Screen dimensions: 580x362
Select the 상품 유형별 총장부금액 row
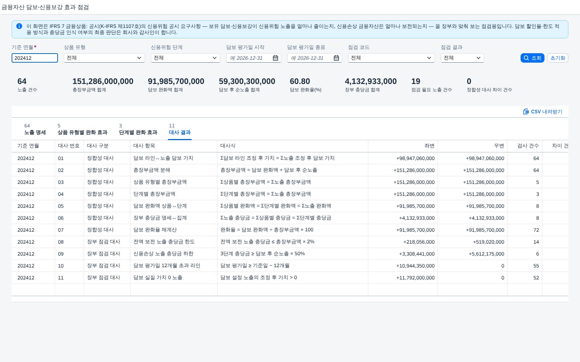290,182
